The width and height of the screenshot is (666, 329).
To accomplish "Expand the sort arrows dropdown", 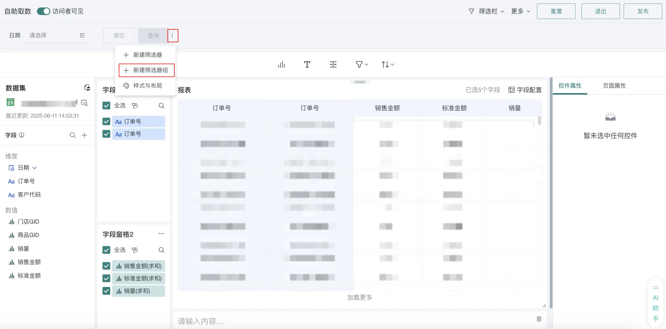I will coord(388,64).
